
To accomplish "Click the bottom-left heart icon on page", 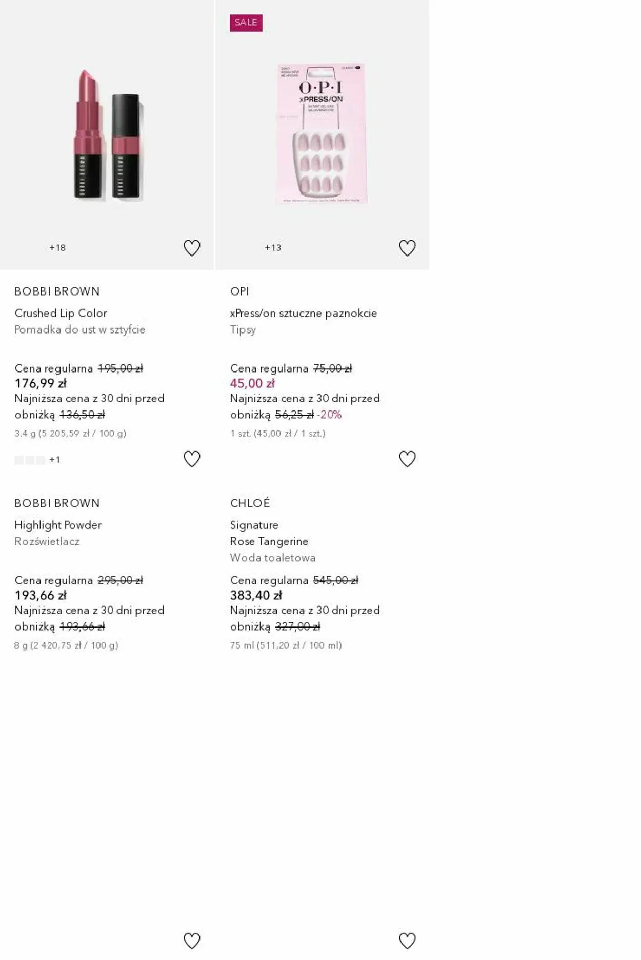I will (192, 941).
